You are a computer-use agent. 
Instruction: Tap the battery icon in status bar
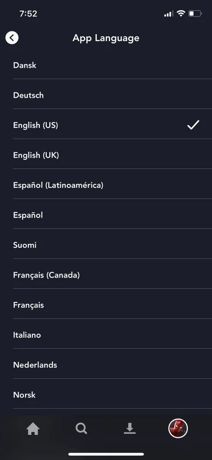coord(195,13)
